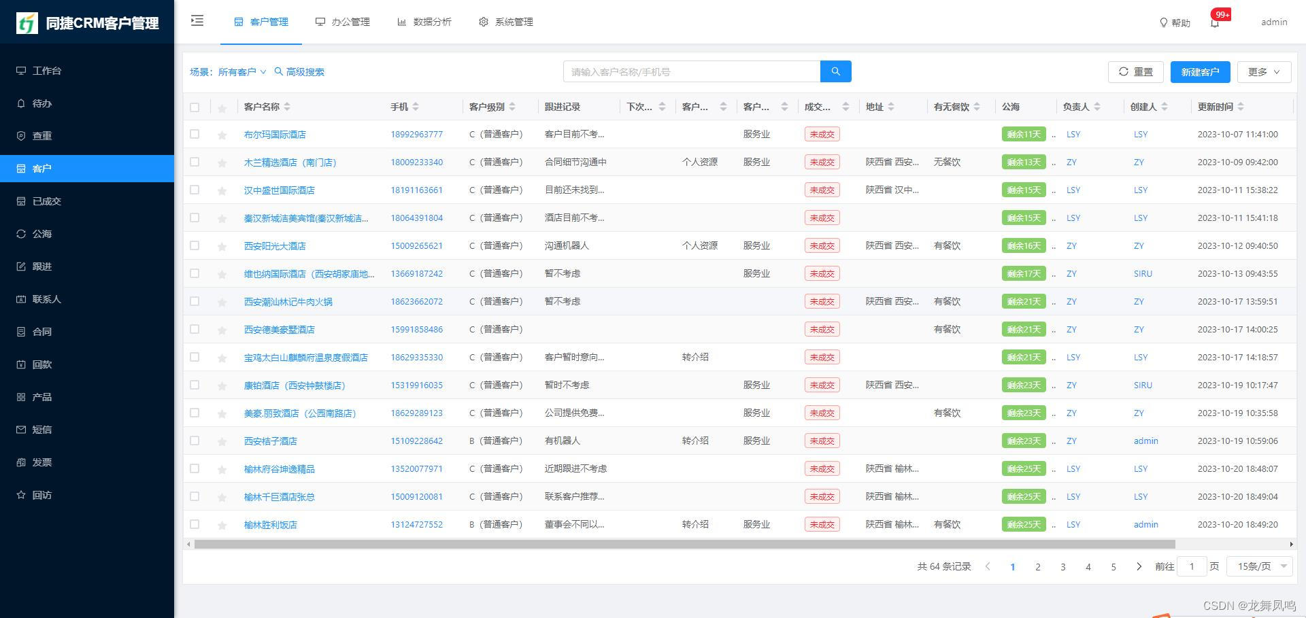Switch to 数据分析 top tab

pyautogui.click(x=424, y=22)
